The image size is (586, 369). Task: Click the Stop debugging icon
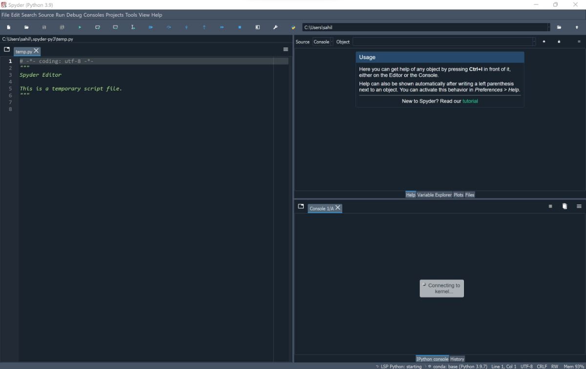click(239, 27)
